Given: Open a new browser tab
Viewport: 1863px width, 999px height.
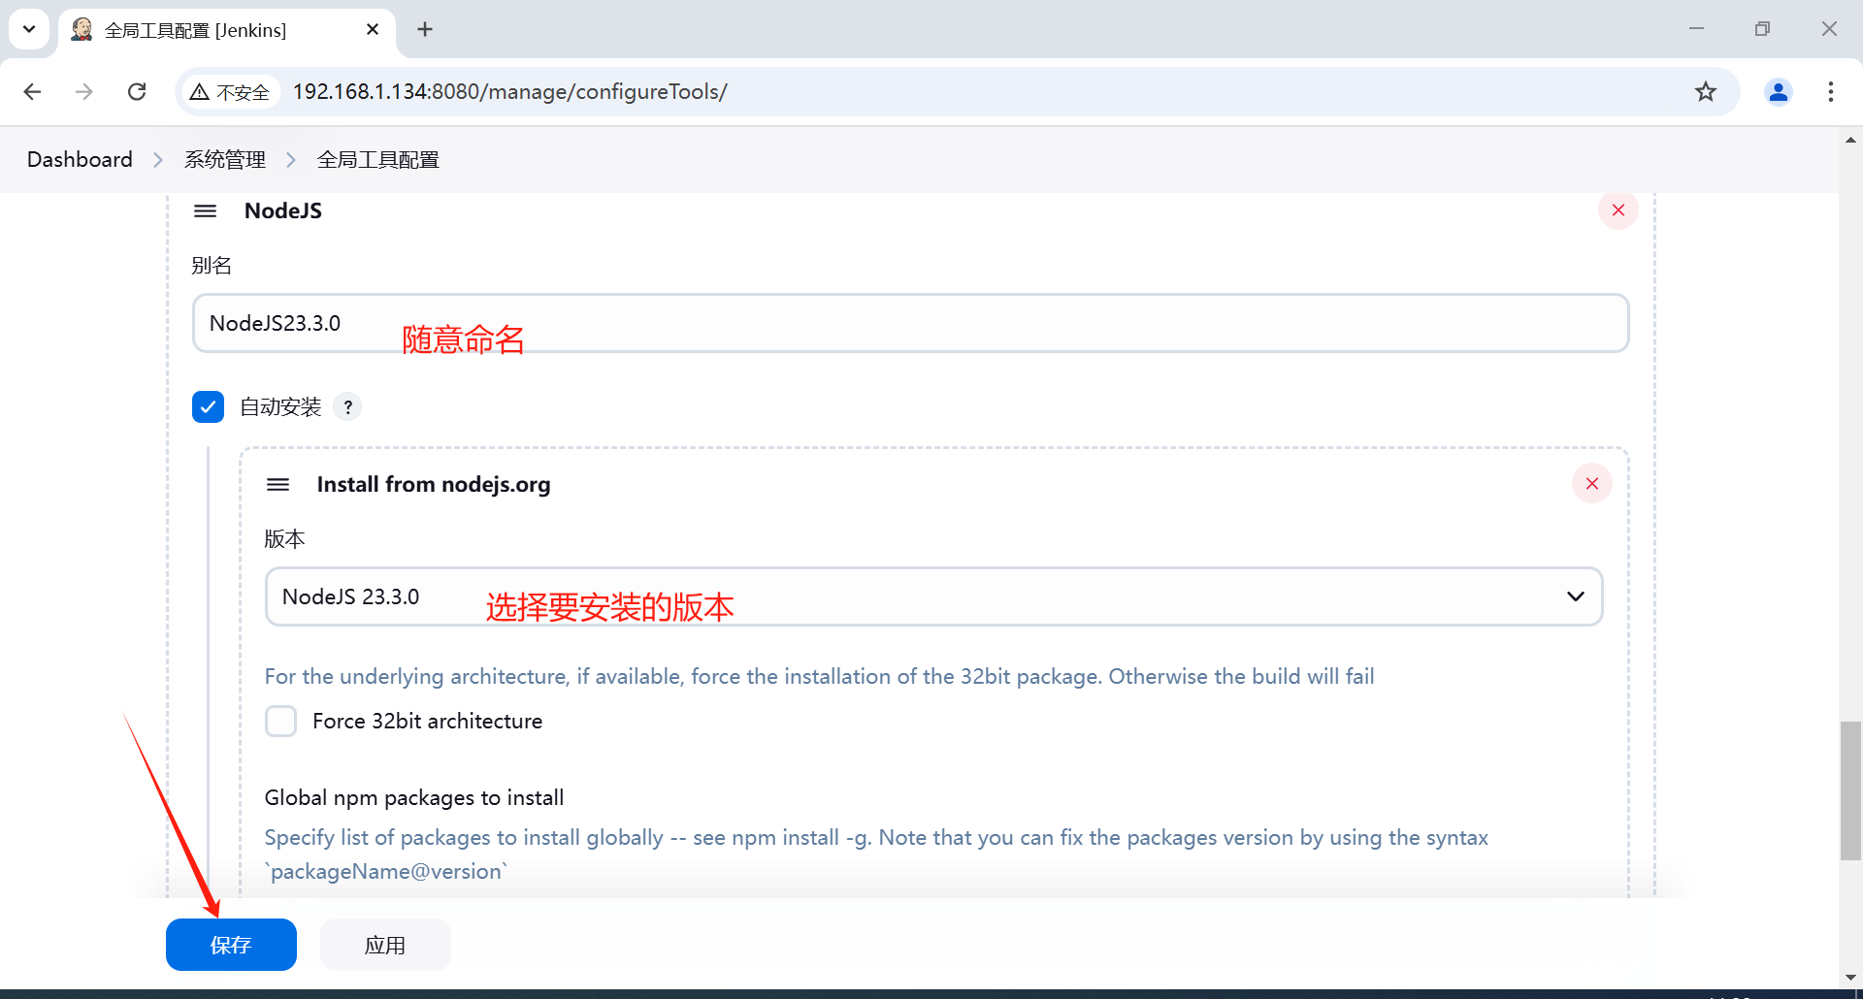Looking at the screenshot, I should 425,29.
